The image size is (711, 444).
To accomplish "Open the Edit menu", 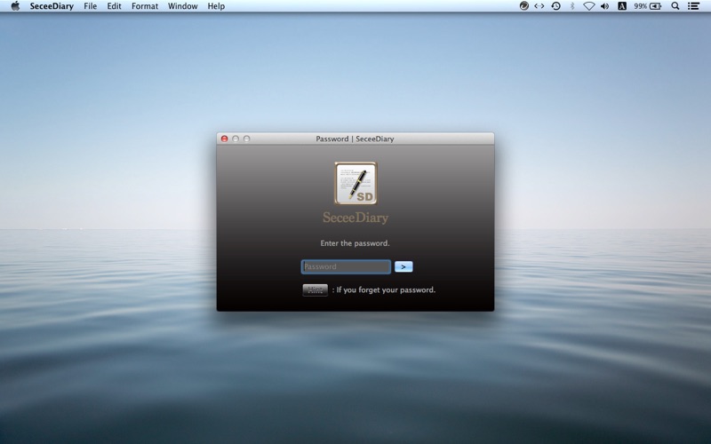I will [x=114, y=6].
